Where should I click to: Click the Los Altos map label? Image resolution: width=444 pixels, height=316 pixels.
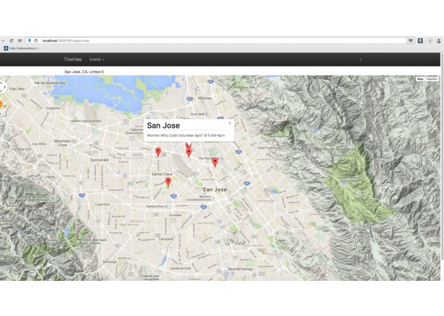click(39, 144)
